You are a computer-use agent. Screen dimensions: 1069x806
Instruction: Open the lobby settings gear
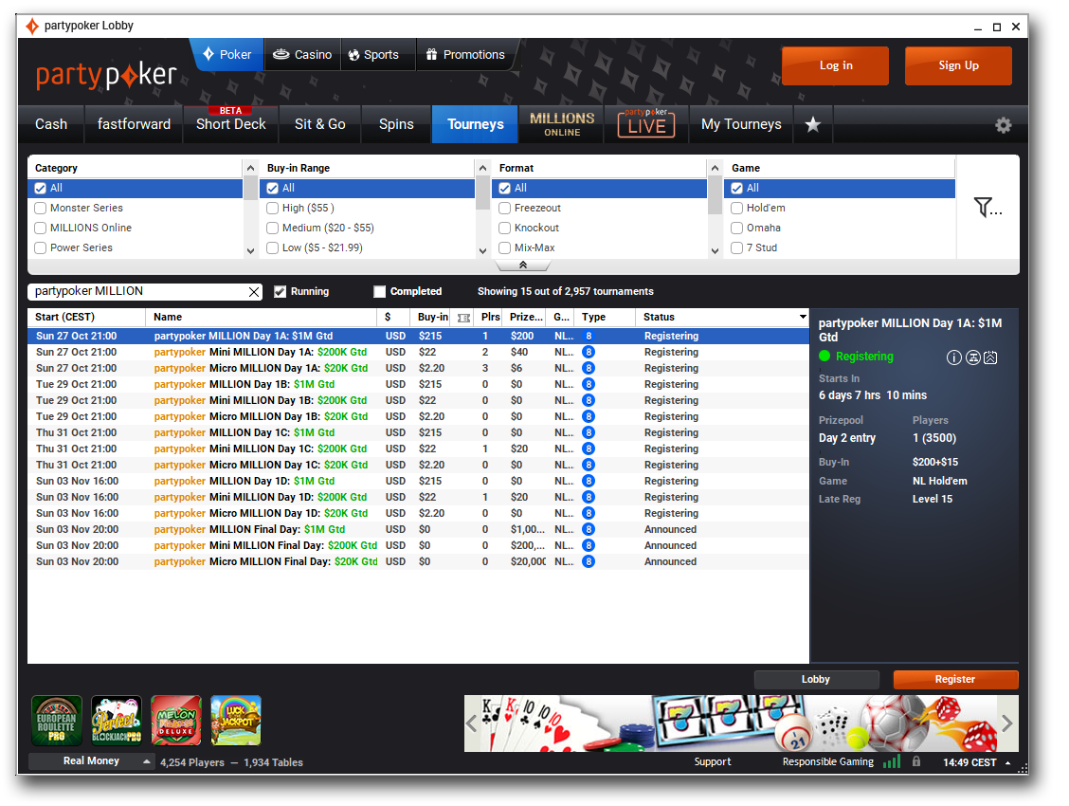tap(1003, 125)
